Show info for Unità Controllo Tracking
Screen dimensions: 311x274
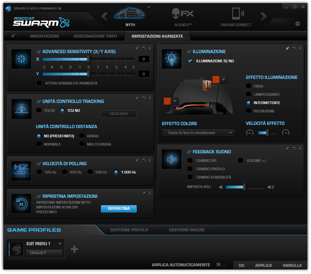150,98
